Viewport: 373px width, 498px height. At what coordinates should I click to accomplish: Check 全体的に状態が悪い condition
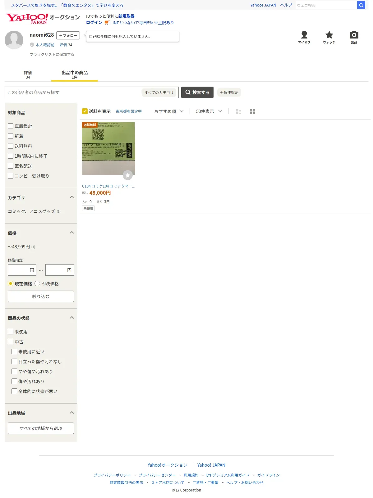[x=14, y=391]
